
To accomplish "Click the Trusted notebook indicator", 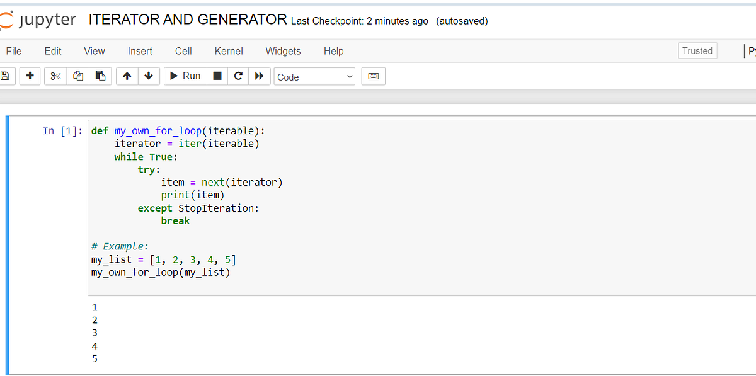I will click(697, 50).
